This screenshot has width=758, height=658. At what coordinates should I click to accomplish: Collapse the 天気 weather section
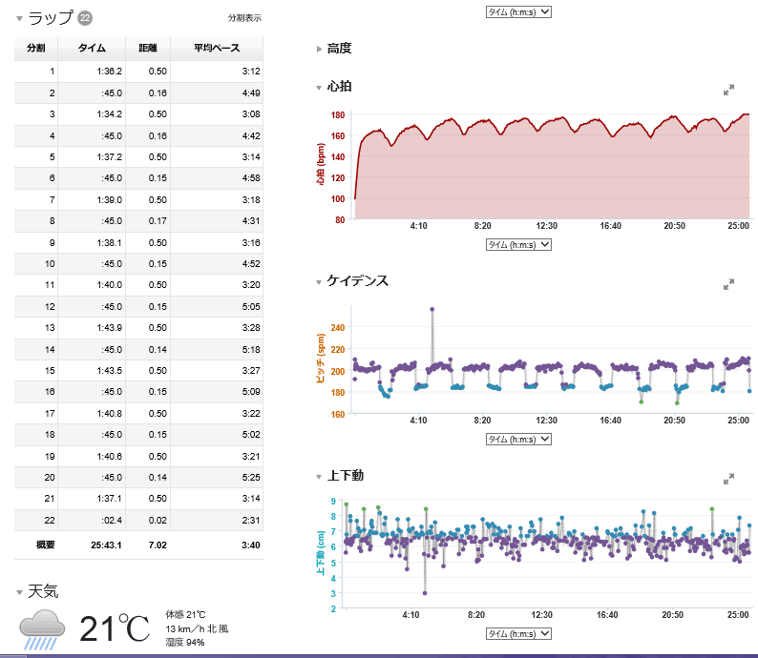pos(20,593)
